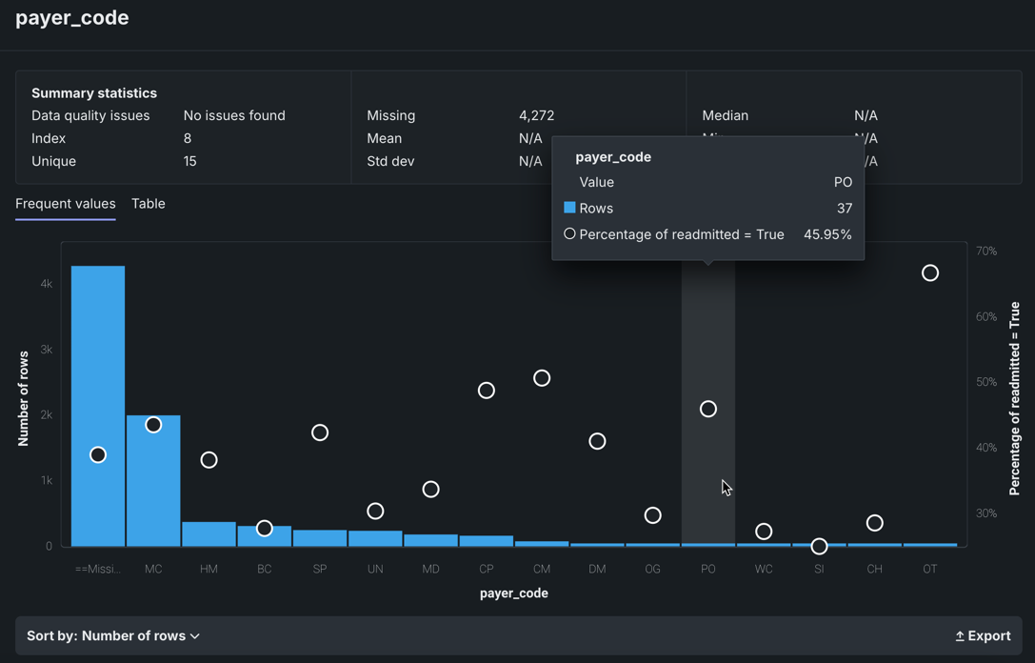The height and width of the screenshot is (663, 1035).
Task: Click the SP readmitted percentage circle marker
Action: 320,432
